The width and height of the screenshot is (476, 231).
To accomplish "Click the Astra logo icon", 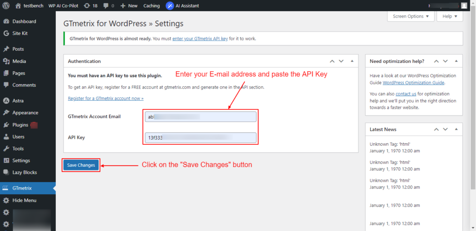I will (6, 101).
